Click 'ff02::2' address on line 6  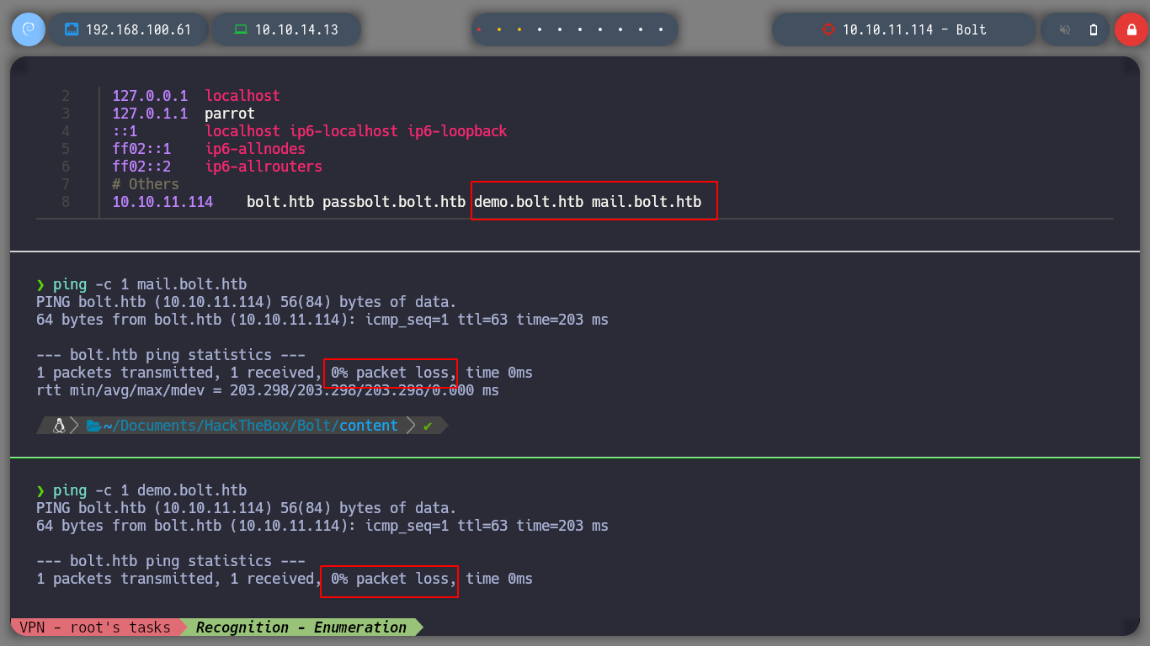click(x=141, y=167)
